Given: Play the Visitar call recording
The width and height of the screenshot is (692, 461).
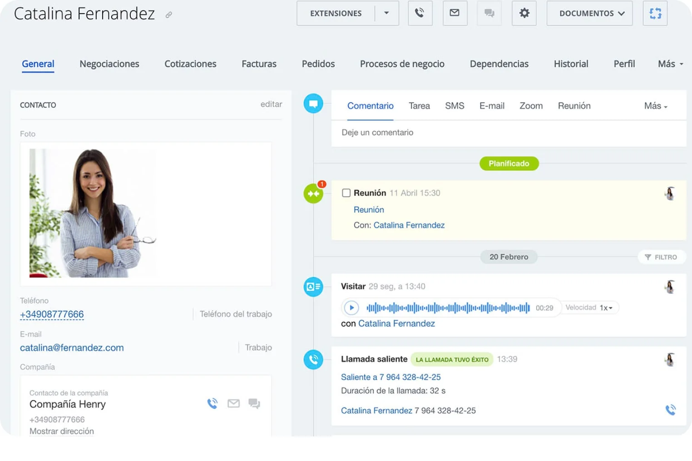Looking at the screenshot, I should [351, 308].
